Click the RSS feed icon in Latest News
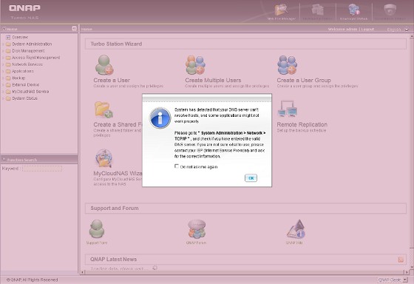 pyautogui.click(x=401, y=260)
